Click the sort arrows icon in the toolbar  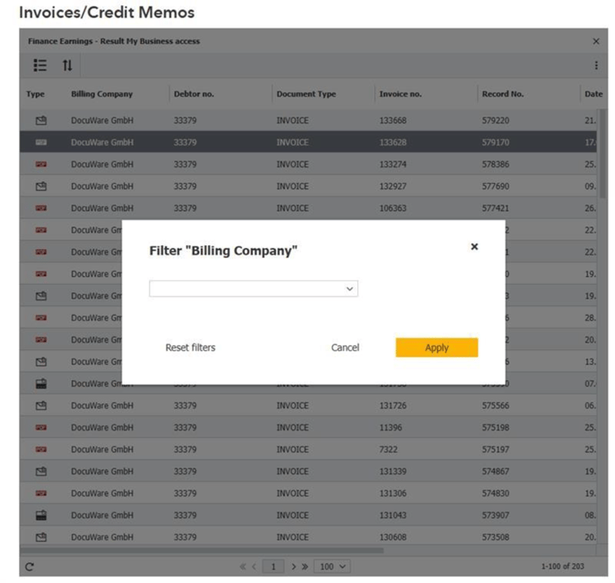coord(67,65)
